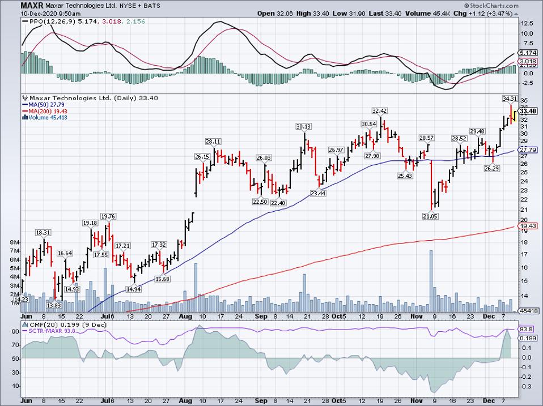Image resolution: width=543 pixels, height=406 pixels.
Task: Click the 18.31 June high label
Action: (x=43, y=233)
